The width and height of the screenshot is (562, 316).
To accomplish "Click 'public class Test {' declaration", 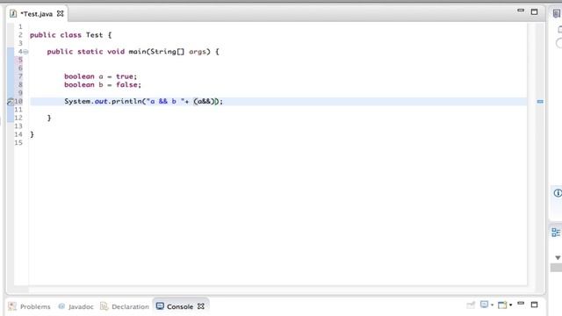I will tap(70, 35).
